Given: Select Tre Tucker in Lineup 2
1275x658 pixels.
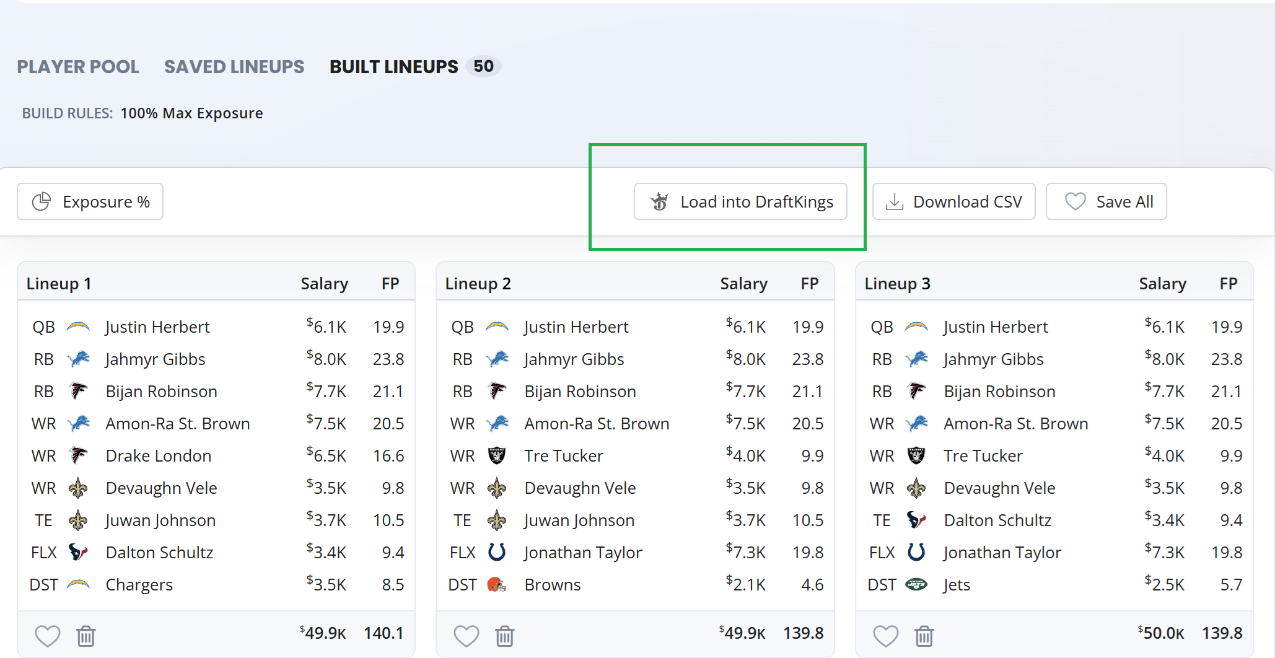Looking at the screenshot, I should coord(564,455).
